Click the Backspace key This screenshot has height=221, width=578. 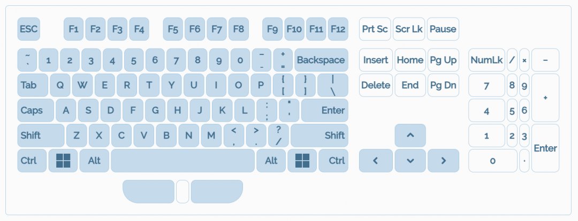point(321,60)
